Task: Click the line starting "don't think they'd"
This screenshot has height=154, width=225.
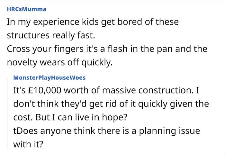Action: [111, 104]
